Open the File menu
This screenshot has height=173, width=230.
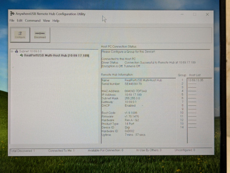click(x=12, y=20)
